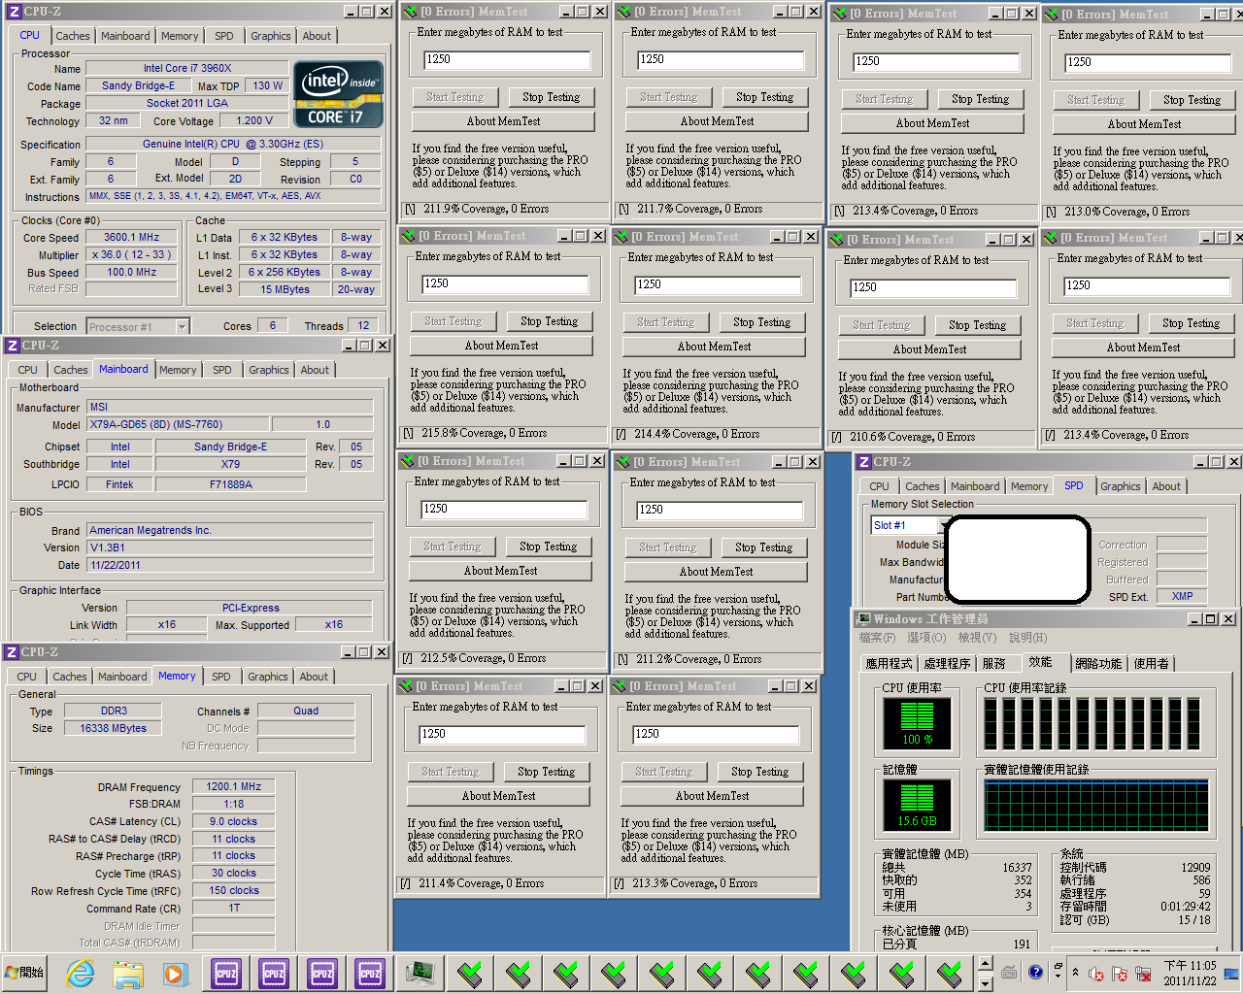This screenshot has height=994, width=1243.
Task: Click Stop Testing in MemTest with 213.3% coverage
Action: click(x=760, y=772)
